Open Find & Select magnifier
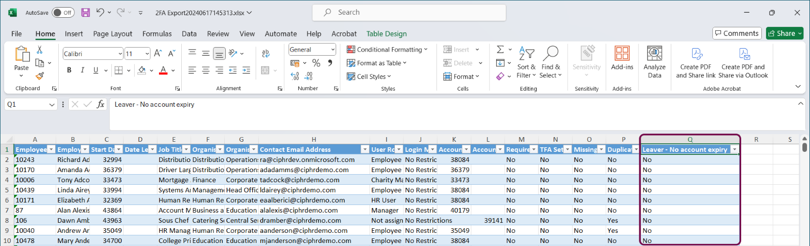 (551, 62)
